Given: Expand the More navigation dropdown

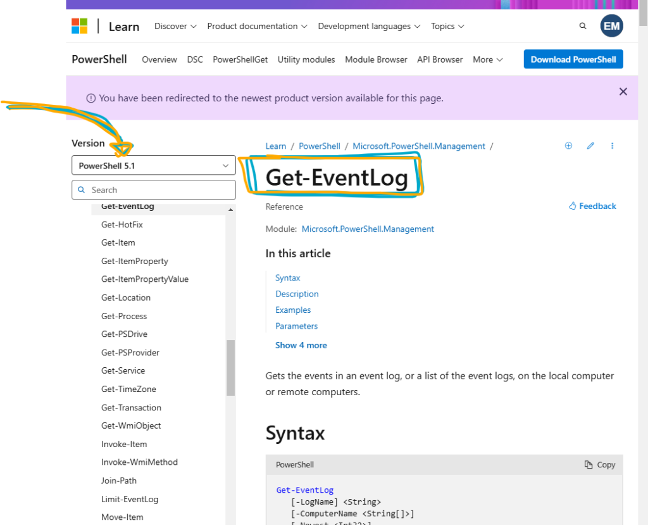Looking at the screenshot, I should (488, 60).
